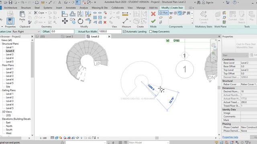Click the Paste clipboard icon
This screenshot has width=257, height=144.
point(22,14)
